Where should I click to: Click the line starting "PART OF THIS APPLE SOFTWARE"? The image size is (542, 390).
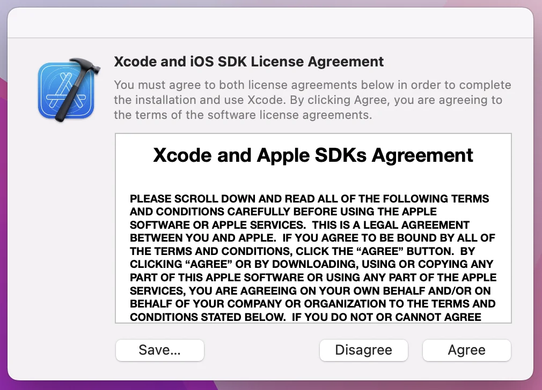[x=313, y=277]
